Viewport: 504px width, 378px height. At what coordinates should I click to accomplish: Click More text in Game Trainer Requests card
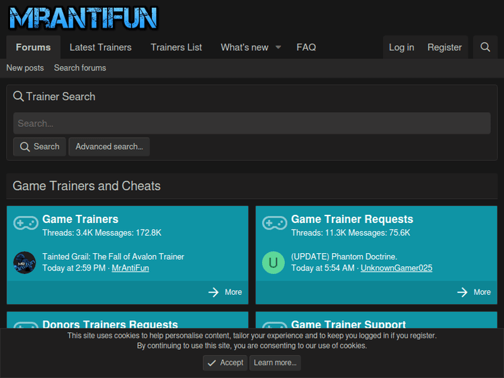click(482, 292)
